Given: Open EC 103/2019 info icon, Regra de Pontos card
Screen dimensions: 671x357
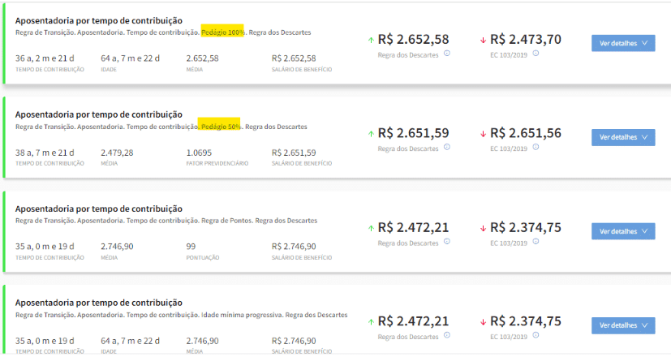Looking at the screenshot, I should [x=536, y=243].
